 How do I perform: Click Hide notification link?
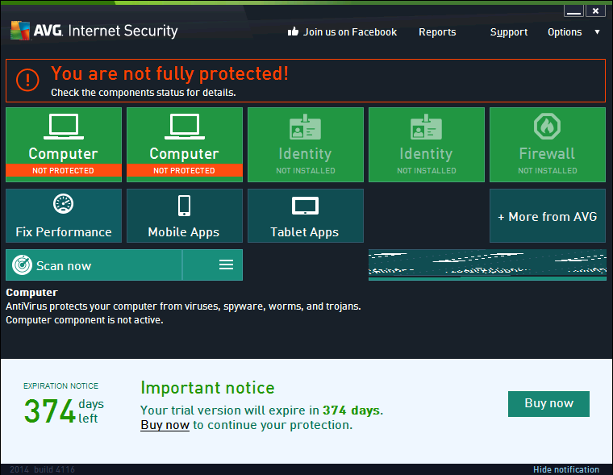pyautogui.click(x=566, y=469)
